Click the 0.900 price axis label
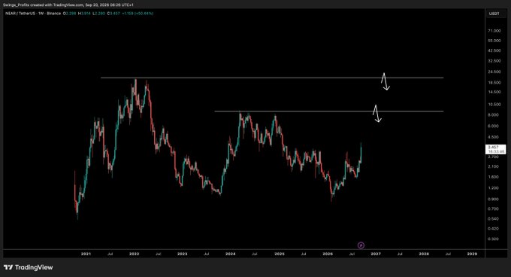 click(x=494, y=199)
